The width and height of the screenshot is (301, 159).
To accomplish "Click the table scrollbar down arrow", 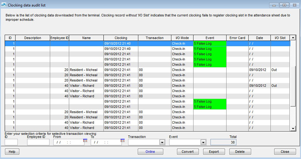I will pos(293,129).
